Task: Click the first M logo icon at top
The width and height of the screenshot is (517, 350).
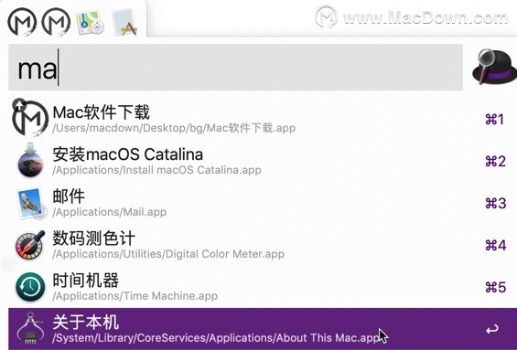Action: [x=22, y=22]
